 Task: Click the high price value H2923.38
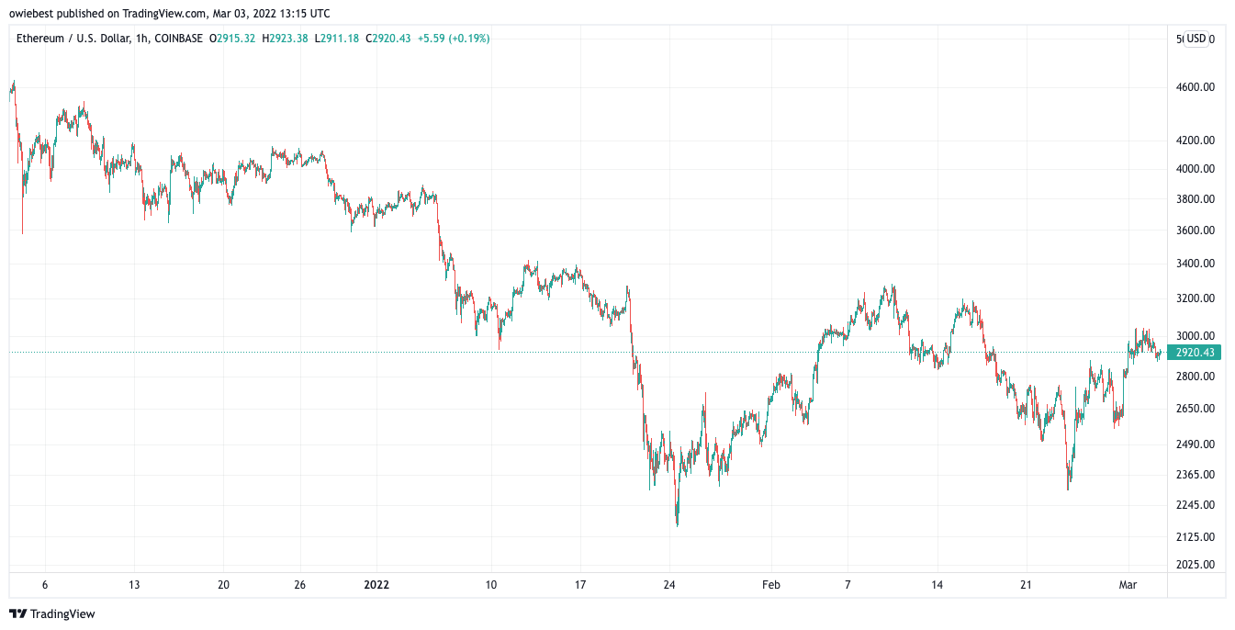[x=285, y=39]
